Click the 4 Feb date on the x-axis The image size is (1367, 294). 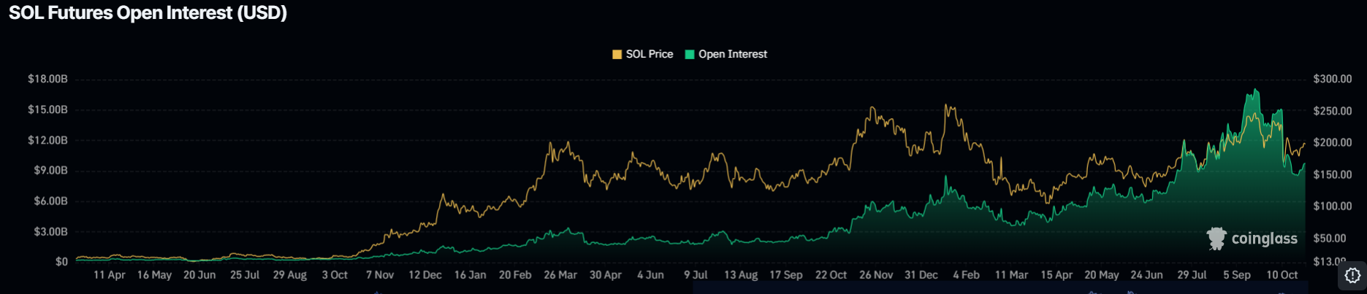coord(966,275)
